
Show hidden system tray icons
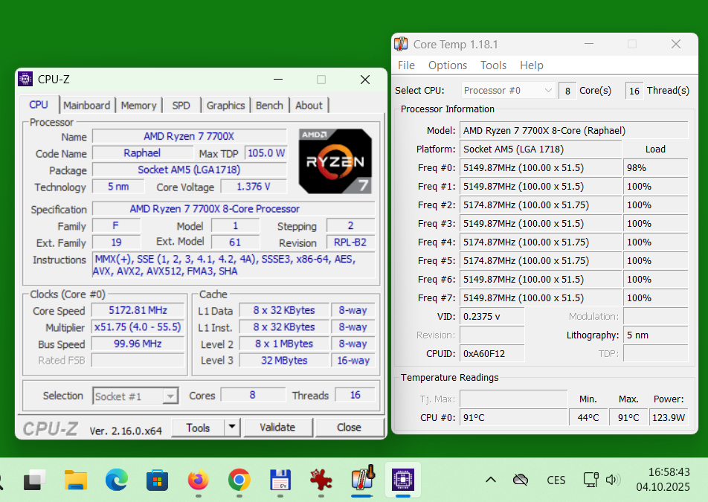[491, 480]
